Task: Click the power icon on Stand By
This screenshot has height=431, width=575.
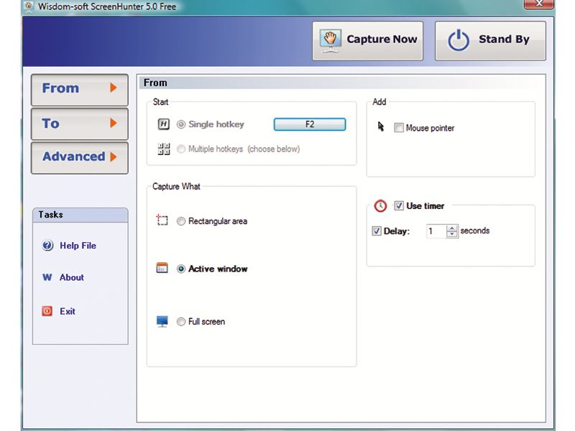Action: pyautogui.click(x=459, y=40)
